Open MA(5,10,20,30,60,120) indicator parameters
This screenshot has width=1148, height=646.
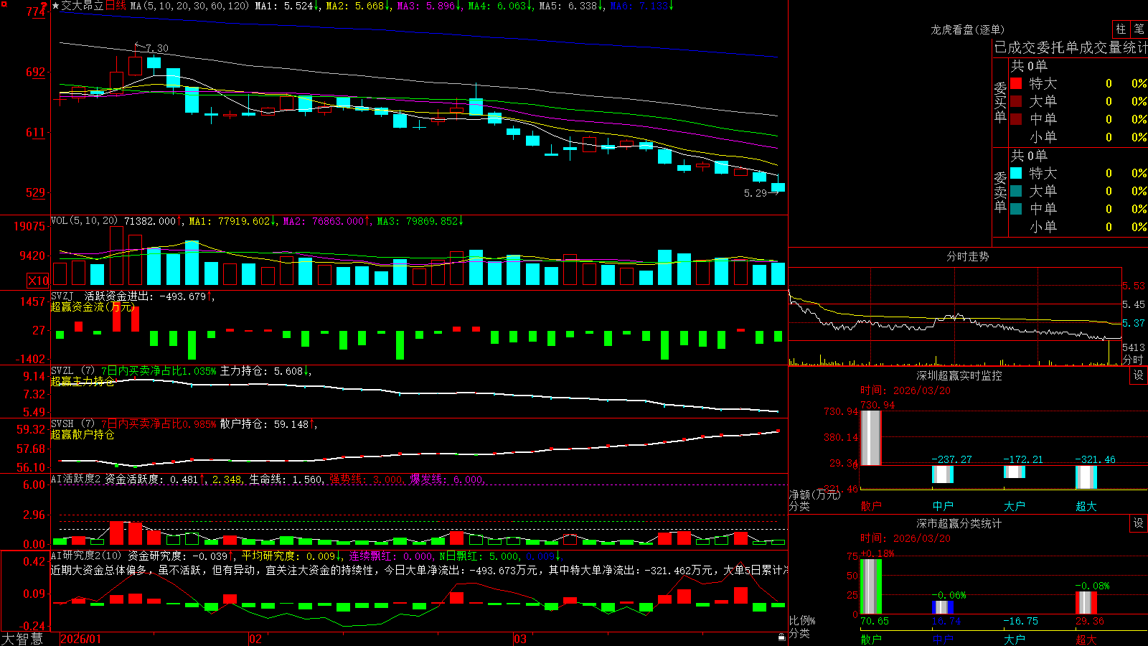[189, 6]
